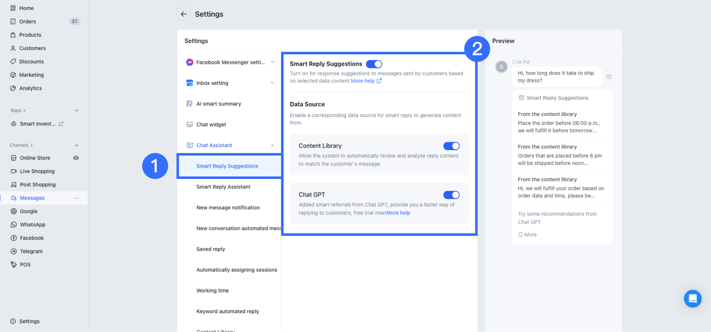The width and height of the screenshot is (711, 332).
Task: Click the plus icon next to Apps
Action: point(77,110)
